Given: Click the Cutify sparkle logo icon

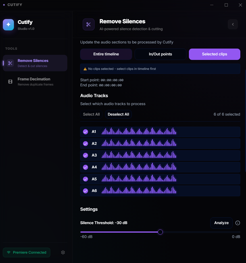Looking at the screenshot, I should coord(9,25).
